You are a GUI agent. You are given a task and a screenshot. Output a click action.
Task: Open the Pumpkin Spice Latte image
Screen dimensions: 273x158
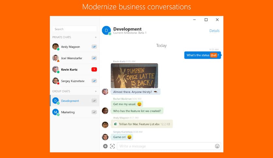pyautogui.click(x=134, y=76)
